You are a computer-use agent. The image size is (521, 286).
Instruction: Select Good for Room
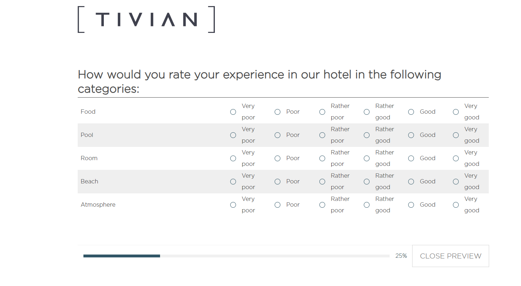point(411,158)
